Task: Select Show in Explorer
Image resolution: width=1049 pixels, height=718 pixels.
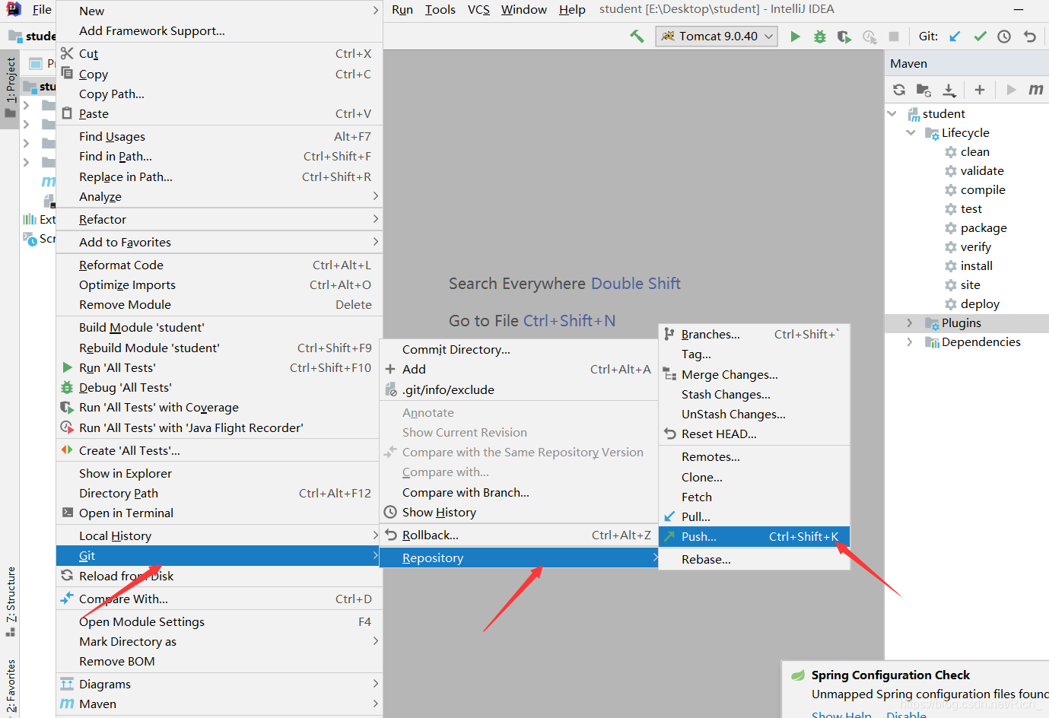Action: pos(219,473)
